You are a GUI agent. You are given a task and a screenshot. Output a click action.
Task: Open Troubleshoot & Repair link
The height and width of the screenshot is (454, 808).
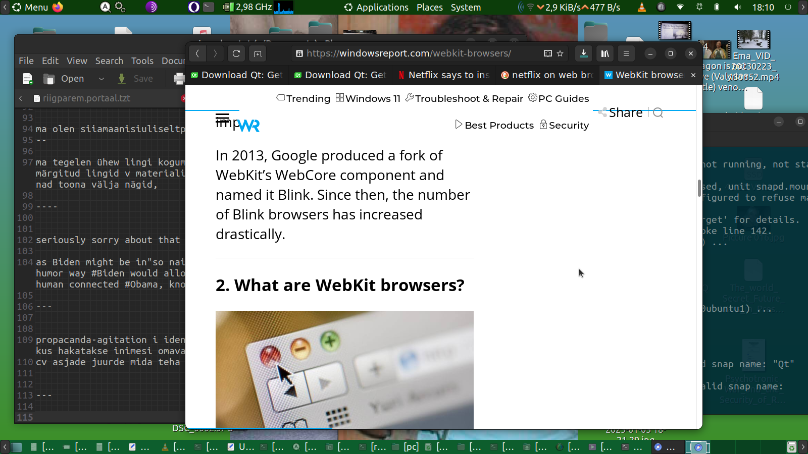click(465, 98)
